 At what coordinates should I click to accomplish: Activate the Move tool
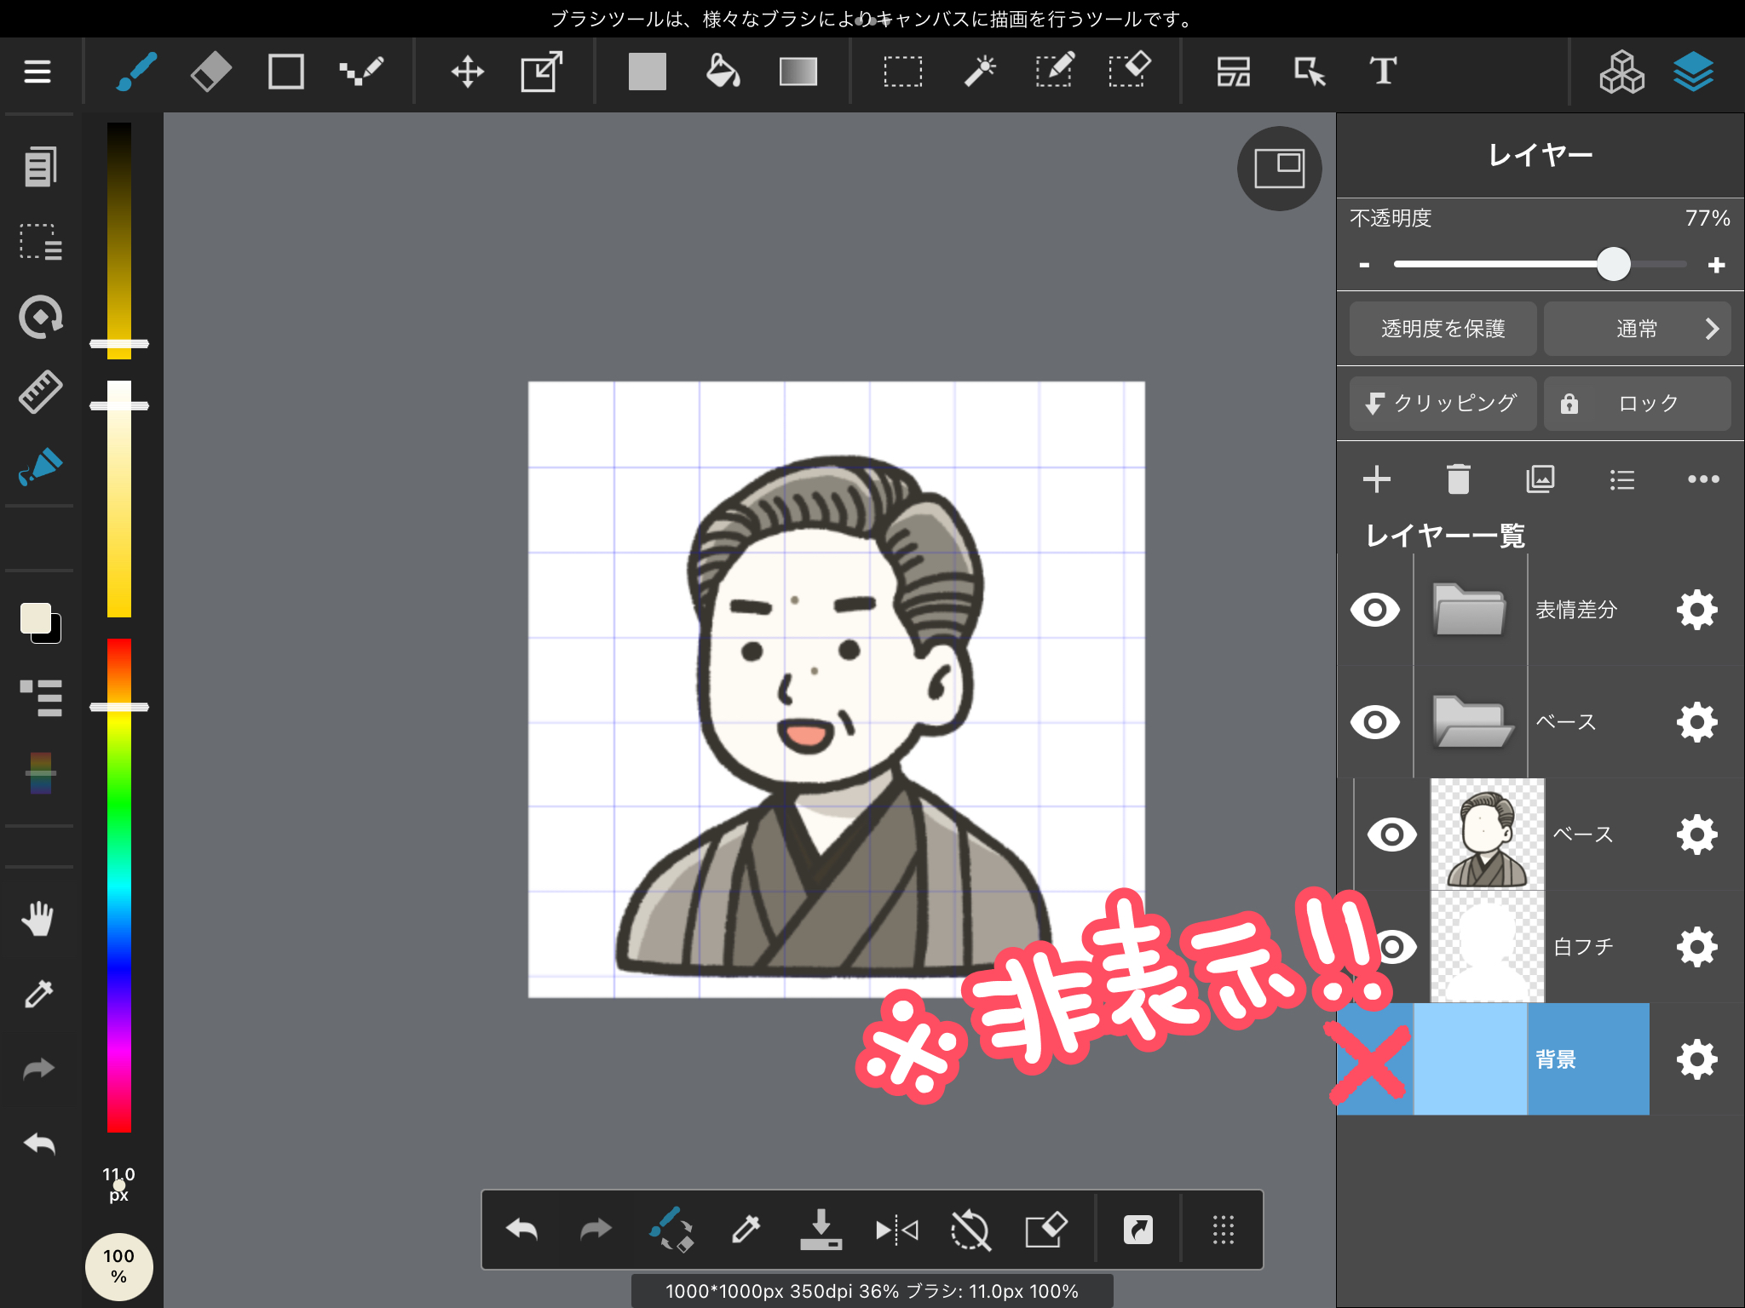click(467, 72)
